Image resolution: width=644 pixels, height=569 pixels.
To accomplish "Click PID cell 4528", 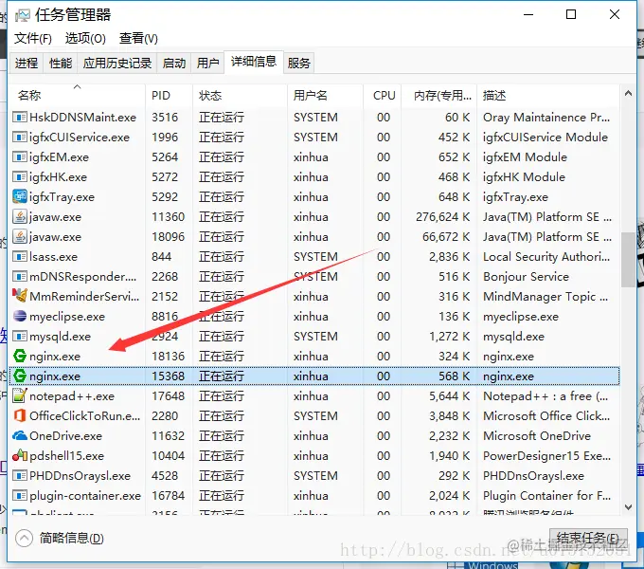I will tap(165, 476).
